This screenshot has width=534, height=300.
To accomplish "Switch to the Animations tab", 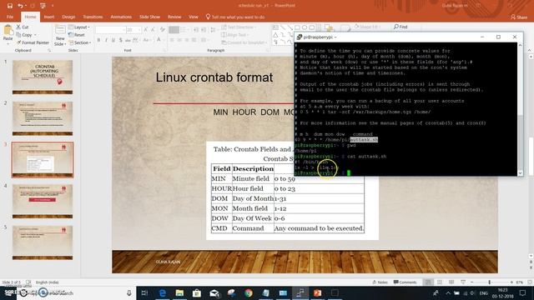I will 121,17.
